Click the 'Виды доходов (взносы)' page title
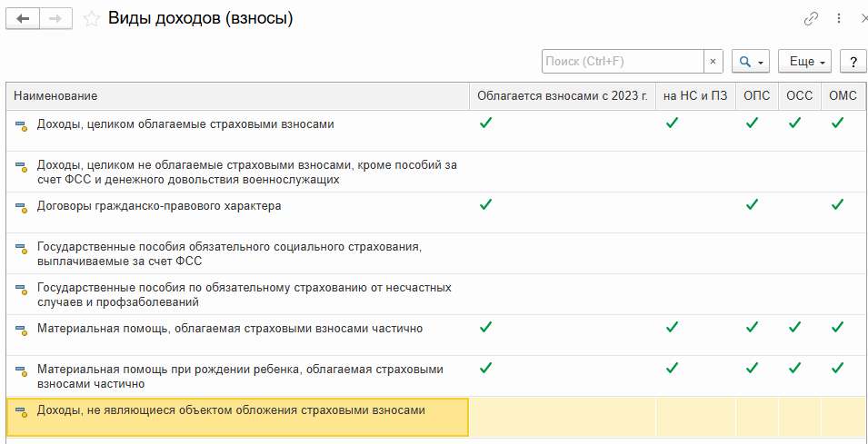868x444 pixels. pyautogui.click(x=200, y=19)
